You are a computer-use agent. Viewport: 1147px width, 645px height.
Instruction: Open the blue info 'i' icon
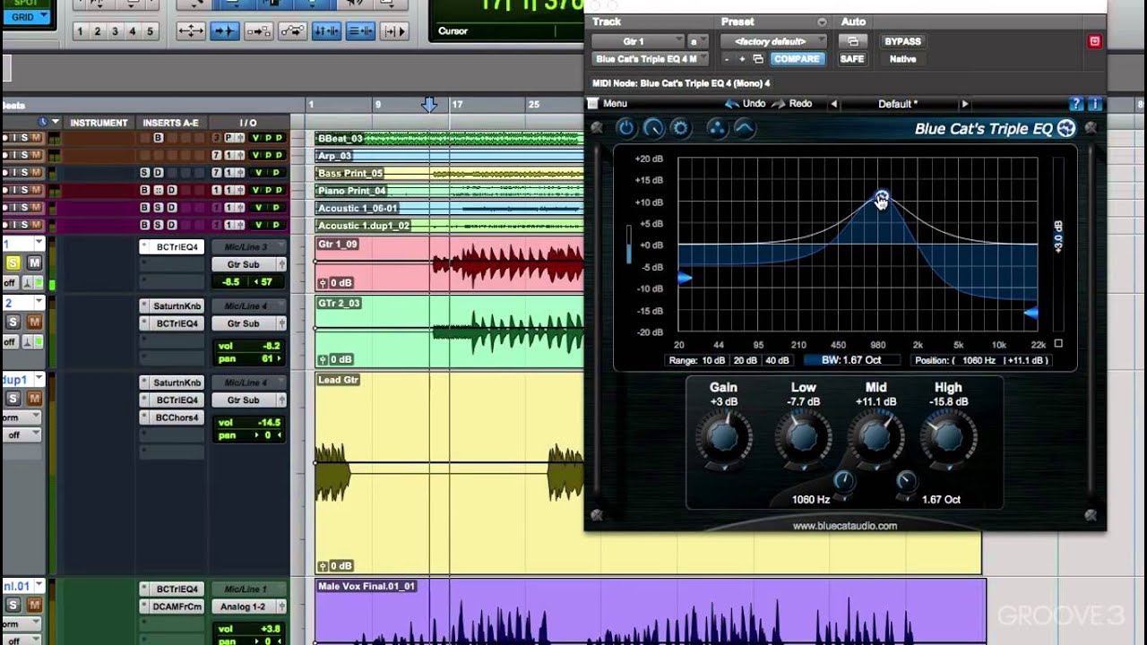pyautogui.click(x=1094, y=104)
